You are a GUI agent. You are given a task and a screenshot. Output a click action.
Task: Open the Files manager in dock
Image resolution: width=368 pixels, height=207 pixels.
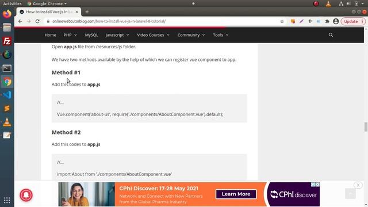(x=7, y=28)
